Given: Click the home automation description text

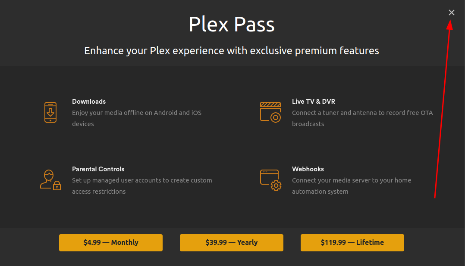Looking at the screenshot, I should (x=352, y=186).
